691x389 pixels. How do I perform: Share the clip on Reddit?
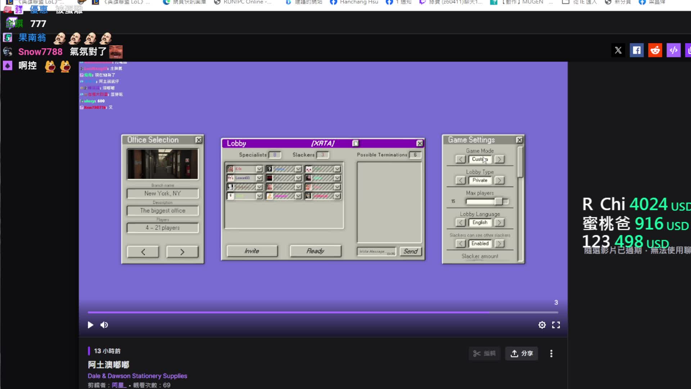[655, 50]
